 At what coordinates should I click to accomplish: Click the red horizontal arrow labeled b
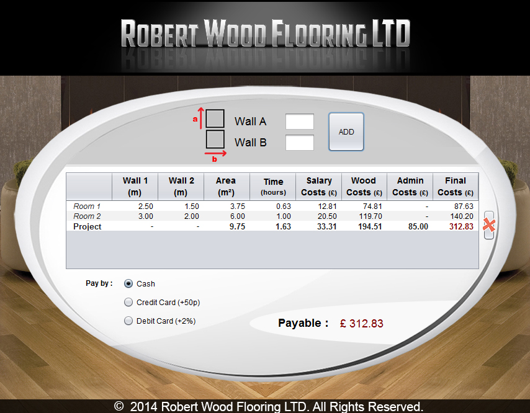(x=215, y=153)
